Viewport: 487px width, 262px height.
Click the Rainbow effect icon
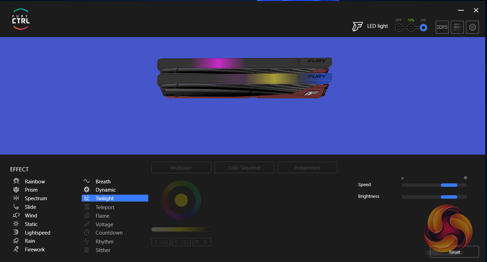[16, 181]
